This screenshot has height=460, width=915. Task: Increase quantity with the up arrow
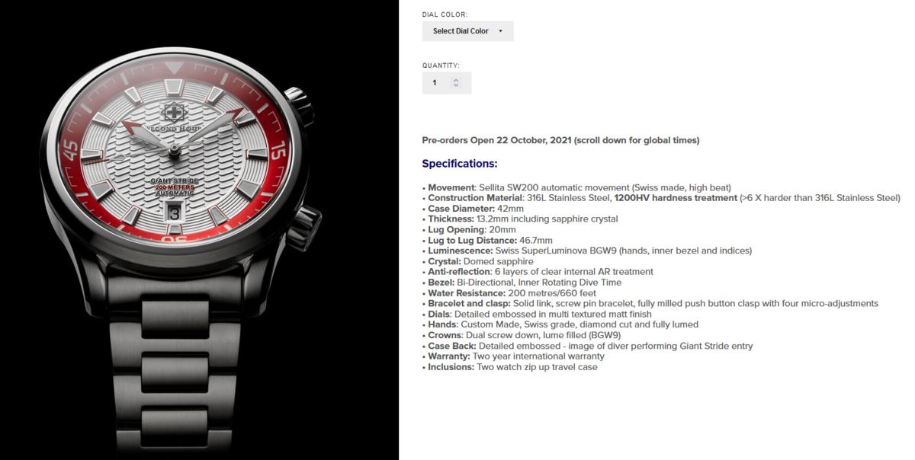tap(456, 80)
